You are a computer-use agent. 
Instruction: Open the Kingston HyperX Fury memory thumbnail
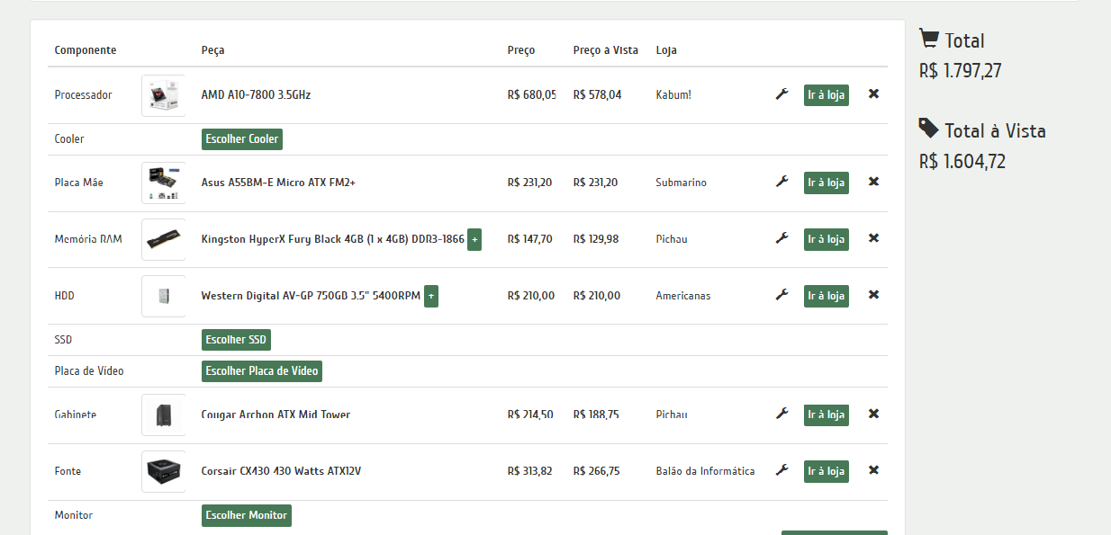tap(164, 239)
